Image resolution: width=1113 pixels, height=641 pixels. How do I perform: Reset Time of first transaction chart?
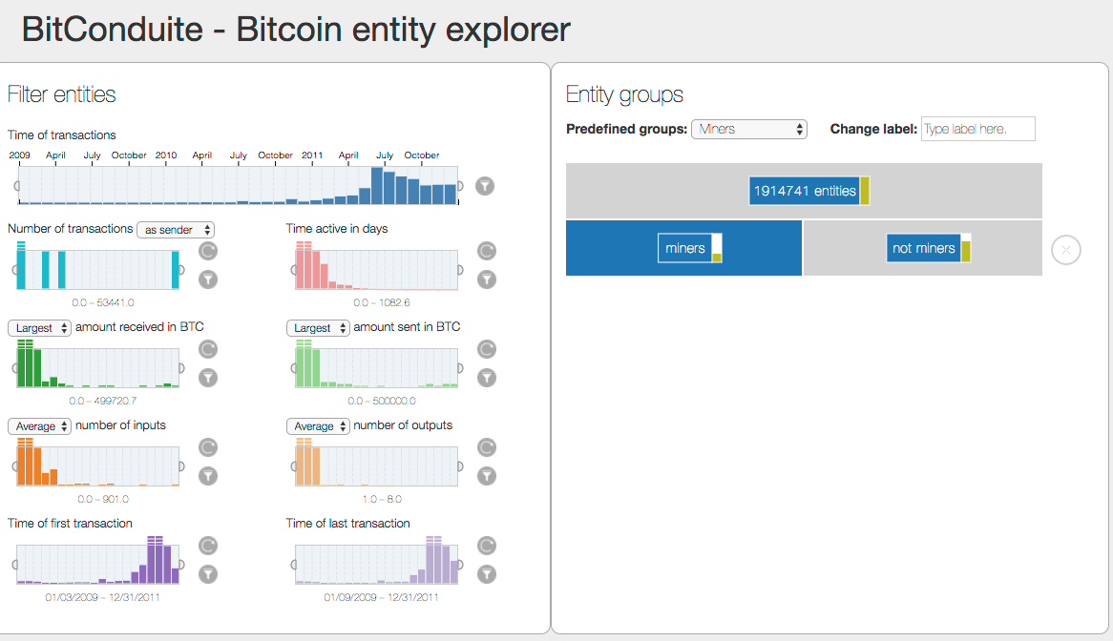point(208,546)
